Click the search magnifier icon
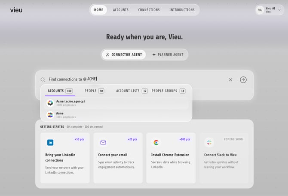 click(x=43, y=80)
